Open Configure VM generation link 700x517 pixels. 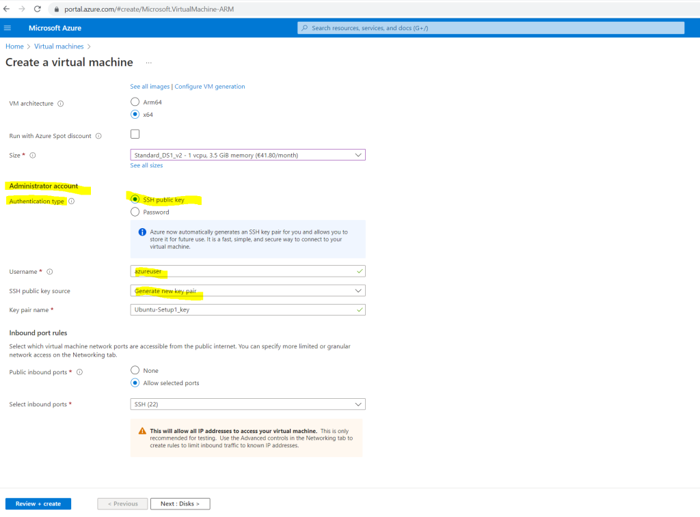[x=210, y=87]
